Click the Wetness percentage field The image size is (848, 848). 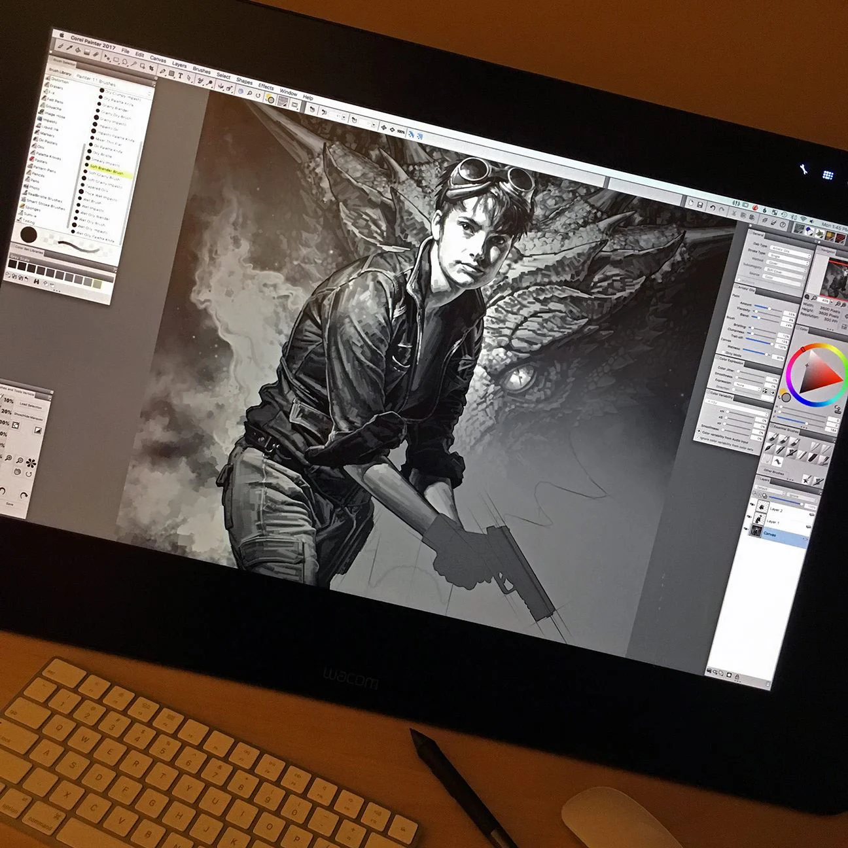click(x=778, y=358)
